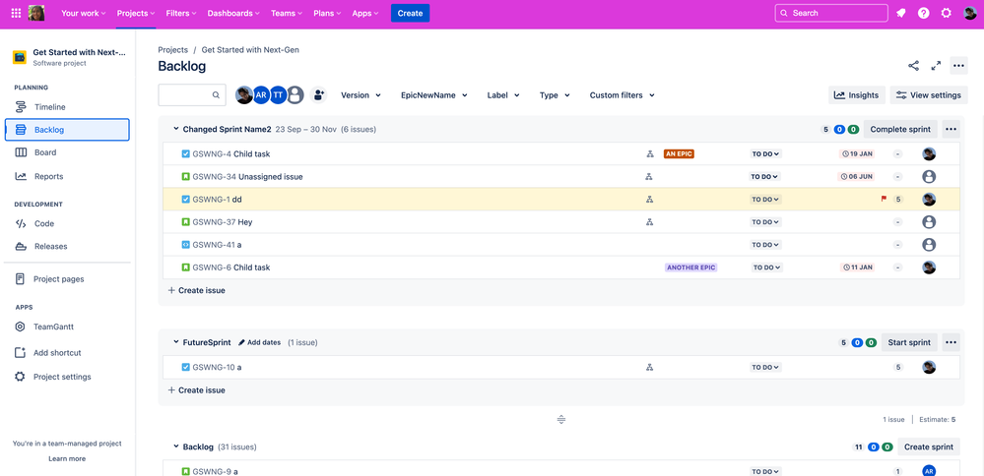Open the Projects menu
Image resolution: width=984 pixels, height=476 pixels.
point(136,13)
